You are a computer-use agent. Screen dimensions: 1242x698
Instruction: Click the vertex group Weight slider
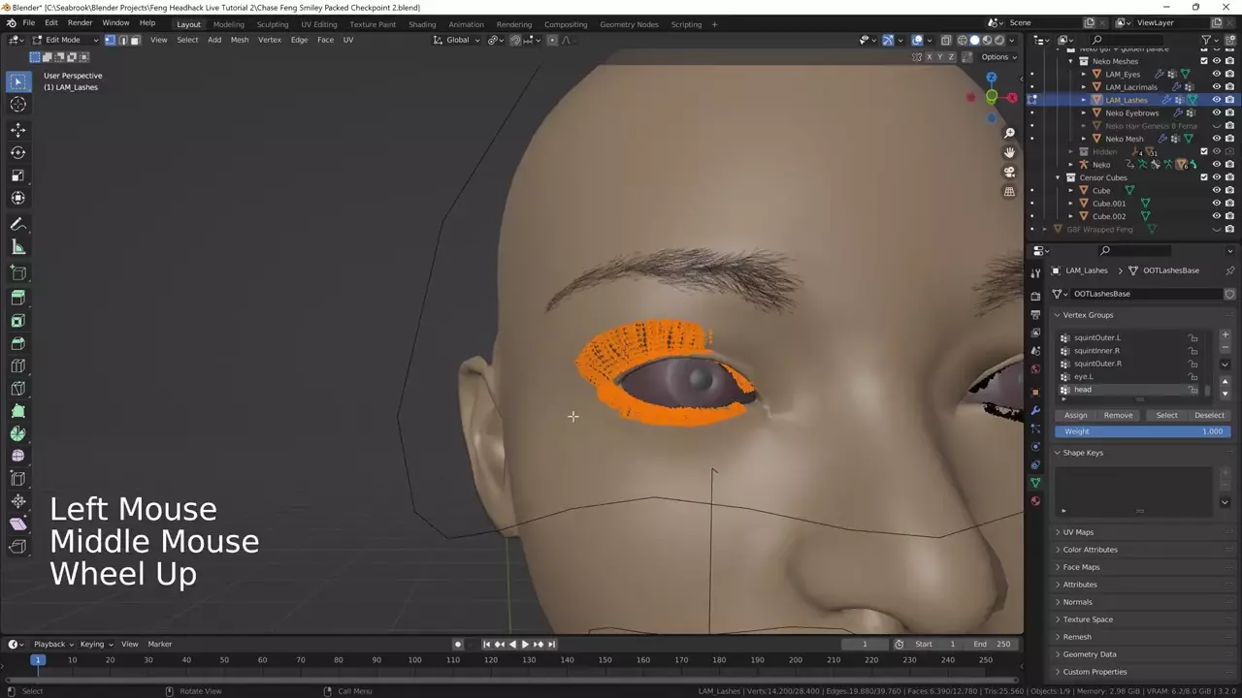[x=1142, y=431]
